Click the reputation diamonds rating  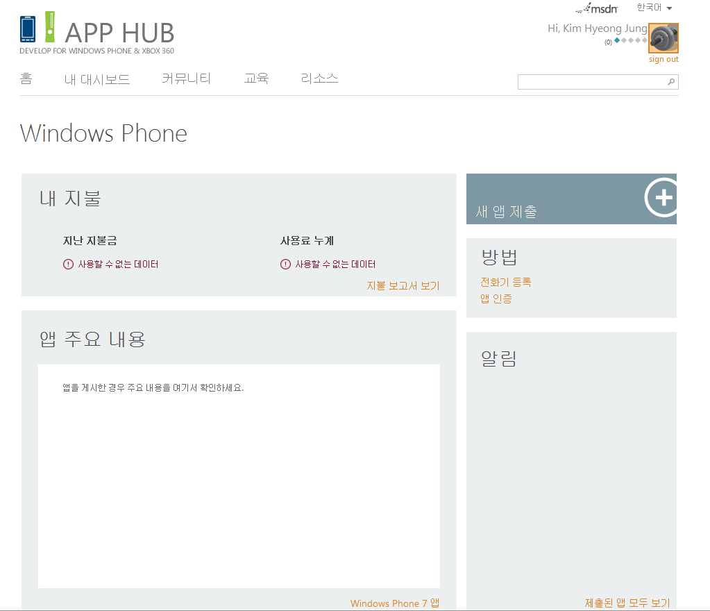pos(631,41)
